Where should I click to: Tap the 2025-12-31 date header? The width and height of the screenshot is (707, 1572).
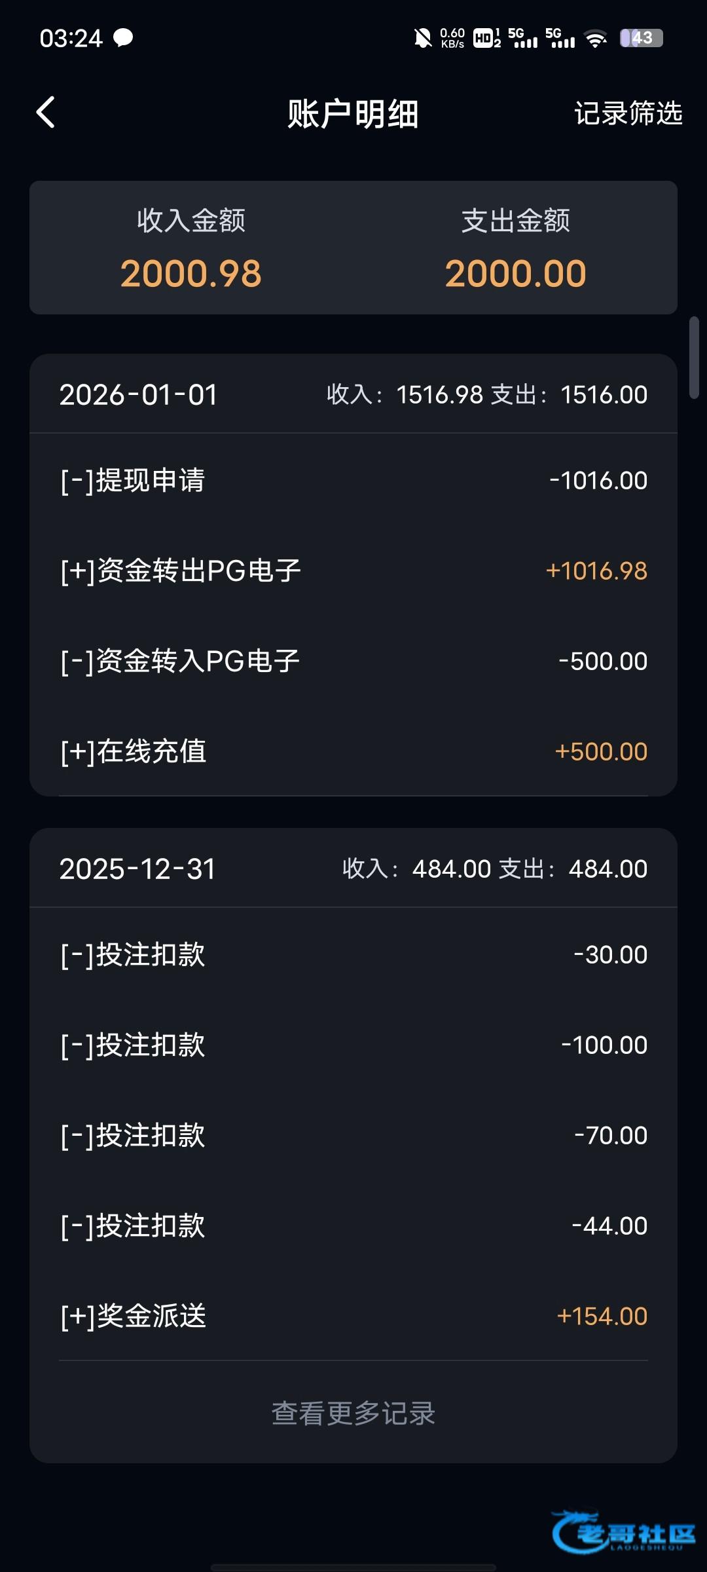(x=137, y=869)
